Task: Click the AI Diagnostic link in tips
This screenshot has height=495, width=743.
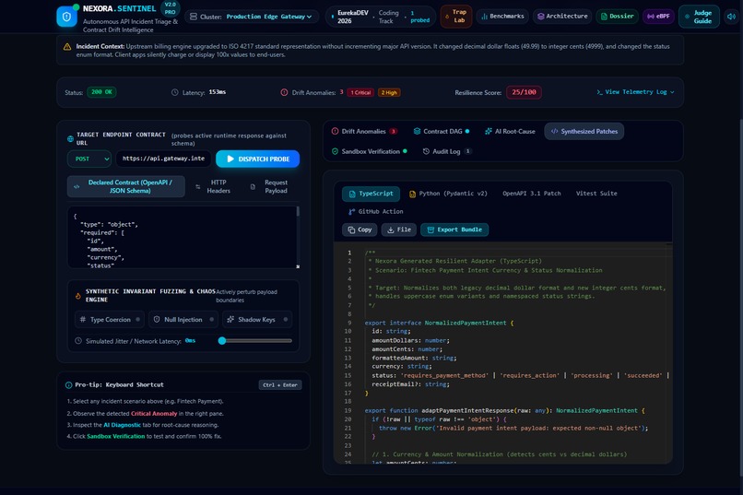Action: pos(123,425)
